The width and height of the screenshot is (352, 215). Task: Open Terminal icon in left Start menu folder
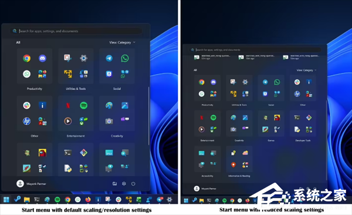(x=68, y=153)
